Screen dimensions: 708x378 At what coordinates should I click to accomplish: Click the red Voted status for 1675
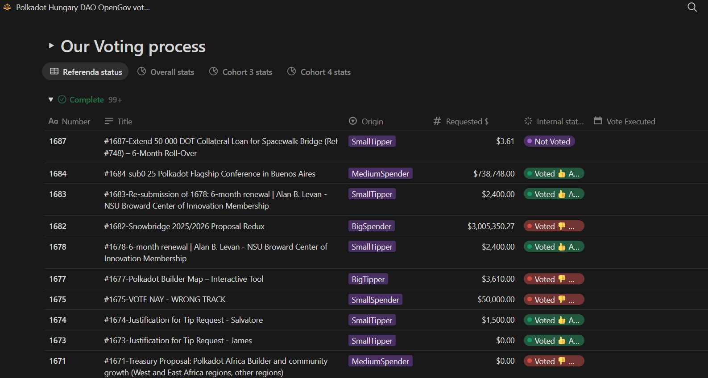pos(554,300)
